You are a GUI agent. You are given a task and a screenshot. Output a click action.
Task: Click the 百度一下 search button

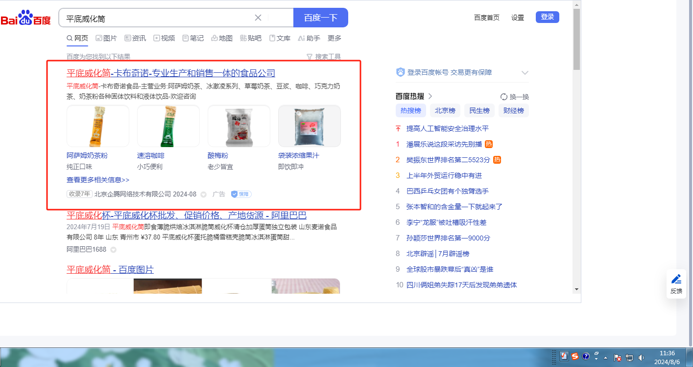(321, 18)
